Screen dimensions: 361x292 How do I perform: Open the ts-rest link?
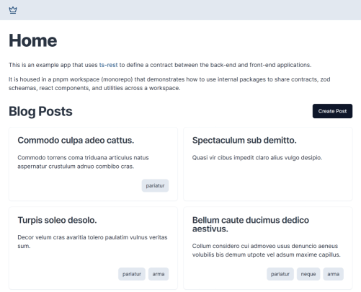[108, 65]
